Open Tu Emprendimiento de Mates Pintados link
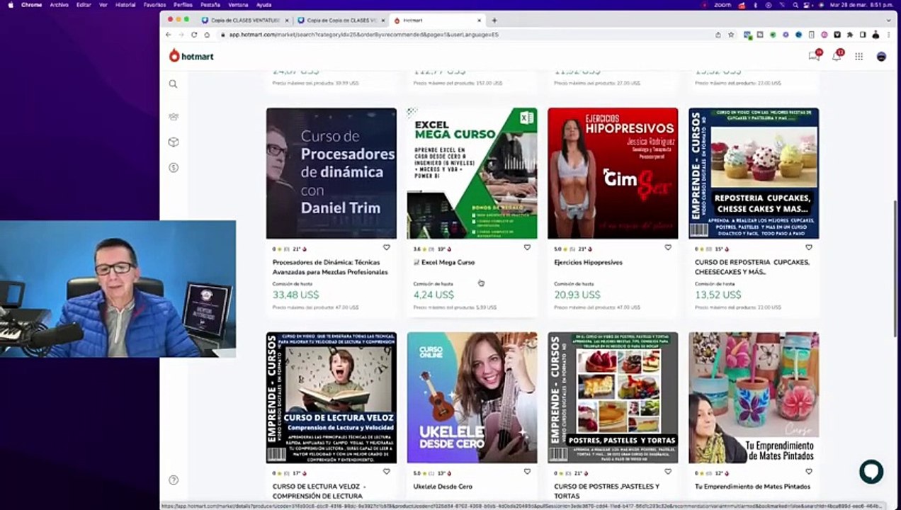Screen dimensions: 901x510 [752, 487]
